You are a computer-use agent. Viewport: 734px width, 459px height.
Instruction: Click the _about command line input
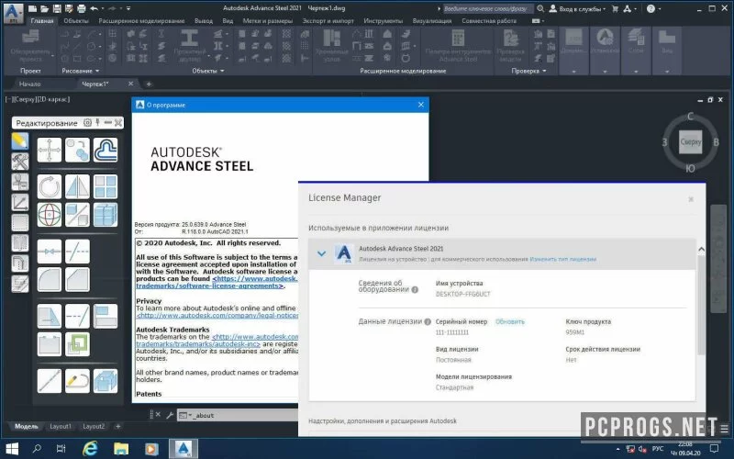246,415
